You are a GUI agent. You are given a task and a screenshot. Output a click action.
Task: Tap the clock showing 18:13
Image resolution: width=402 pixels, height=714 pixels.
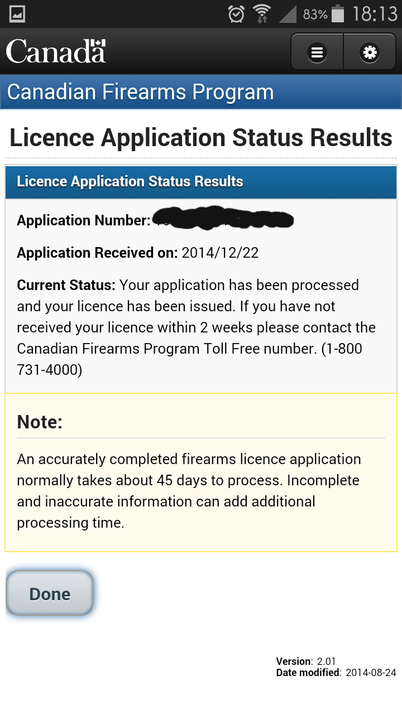pyautogui.click(x=375, y=14)
